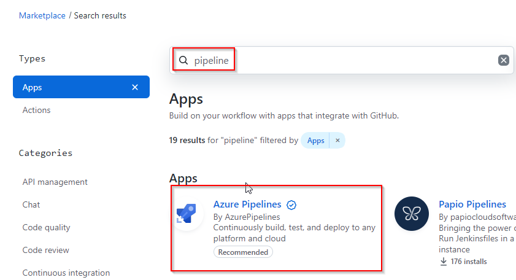The height and width of the screenshot is (280, 516).
Task: Open the API management category
Action: pyautogui.click(x=55, y=182)
